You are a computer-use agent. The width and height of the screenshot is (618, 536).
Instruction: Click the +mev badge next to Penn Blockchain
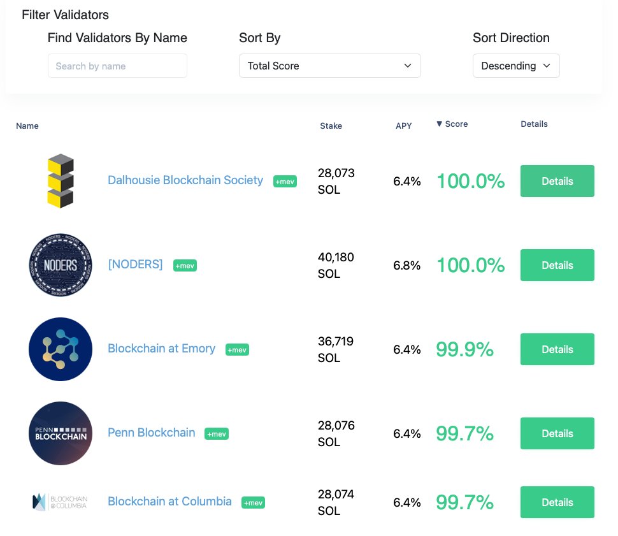coord(217,433)
